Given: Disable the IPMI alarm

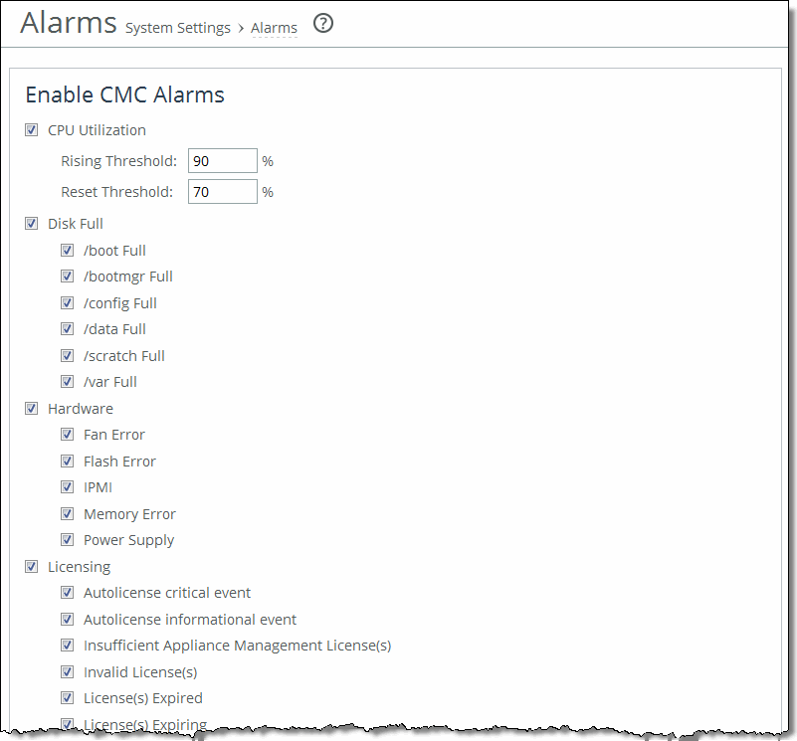Looking at the screenshot, I should (x=67, y=486).
